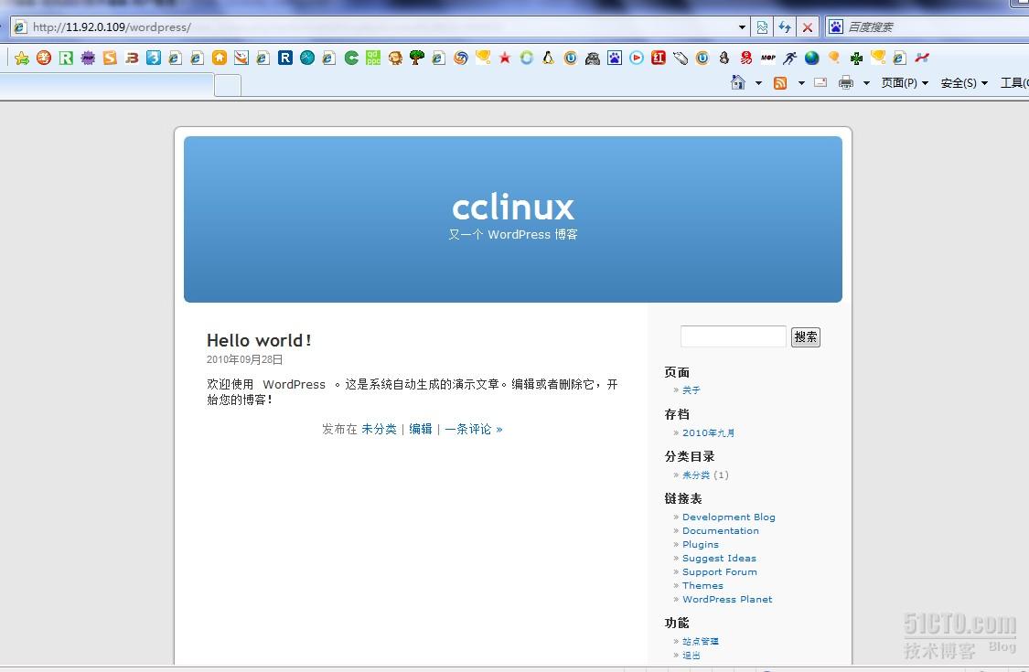Click the new tab button
Screen dimensions: 1029x672
pos(228,85)
